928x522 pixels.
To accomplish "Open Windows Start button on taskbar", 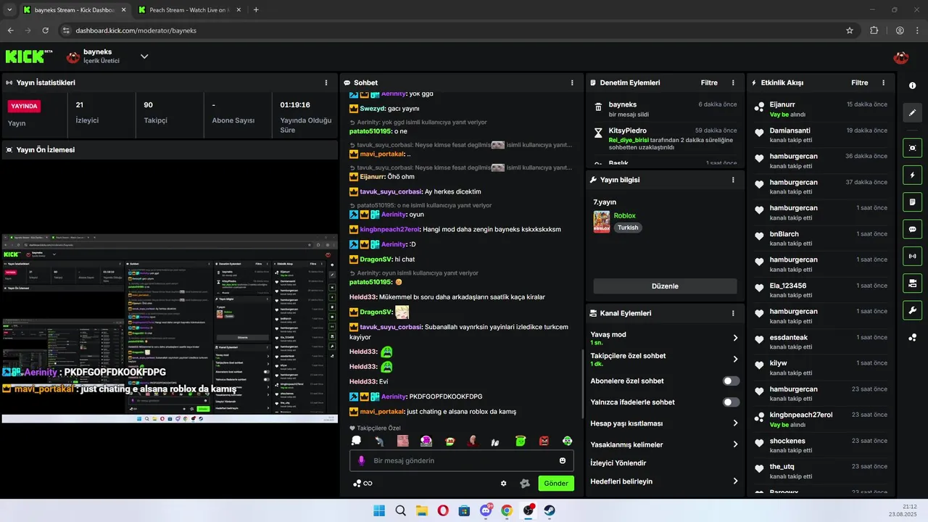I will pos(379,510).
